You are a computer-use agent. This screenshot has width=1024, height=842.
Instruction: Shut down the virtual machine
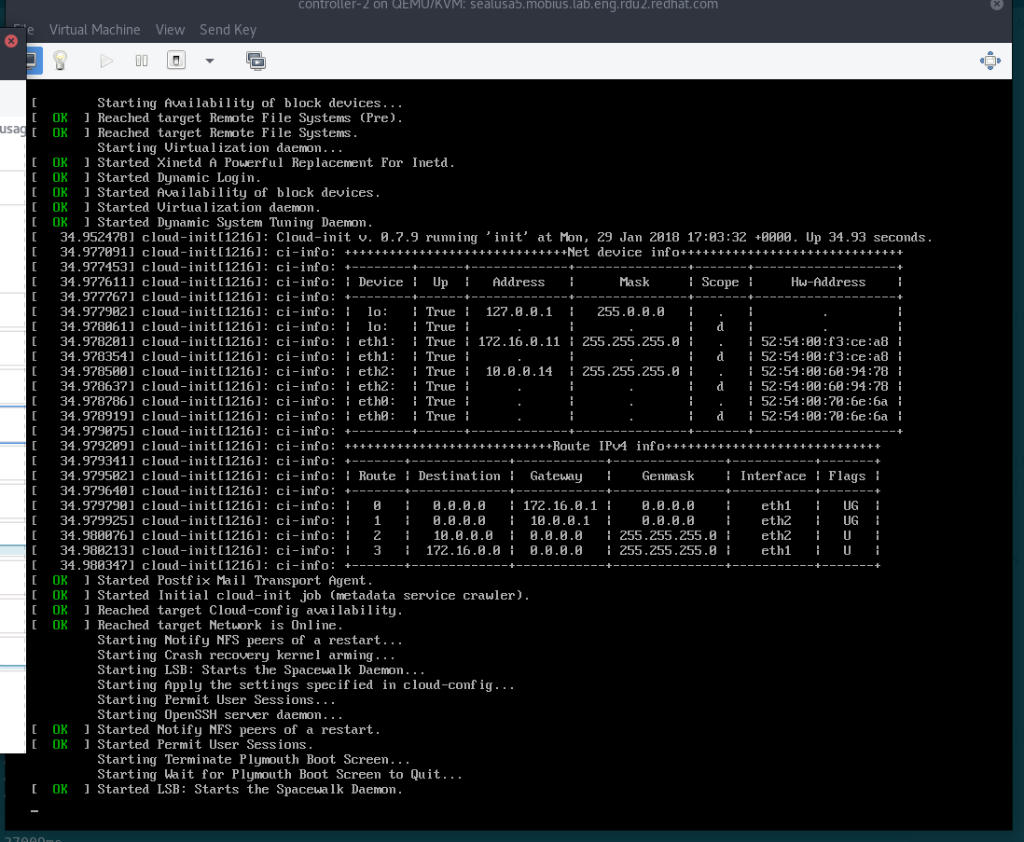point(176,61)
